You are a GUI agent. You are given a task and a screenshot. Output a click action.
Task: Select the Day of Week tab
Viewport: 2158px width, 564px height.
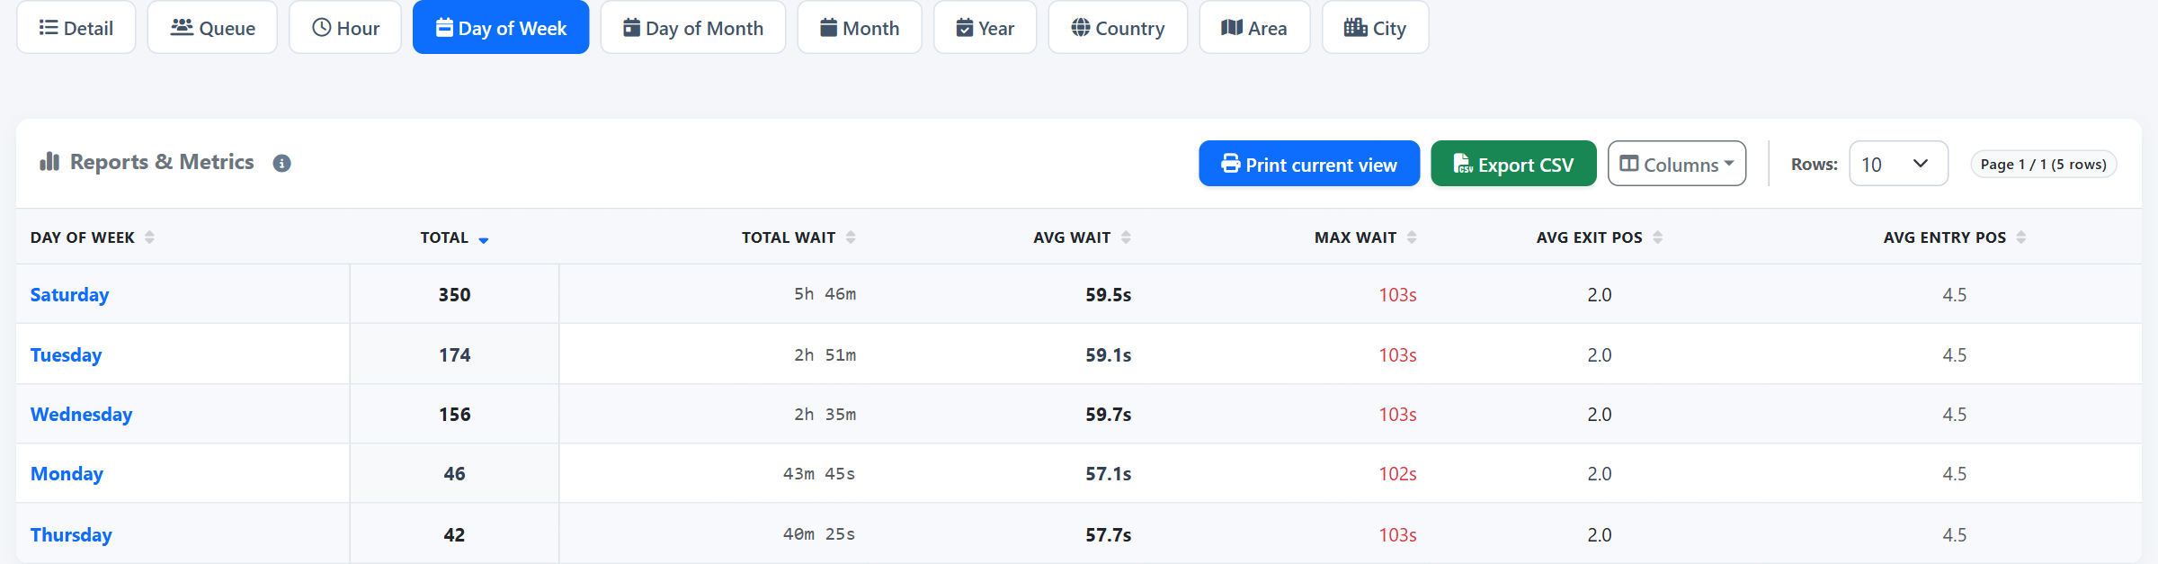[x=501, y=28]
